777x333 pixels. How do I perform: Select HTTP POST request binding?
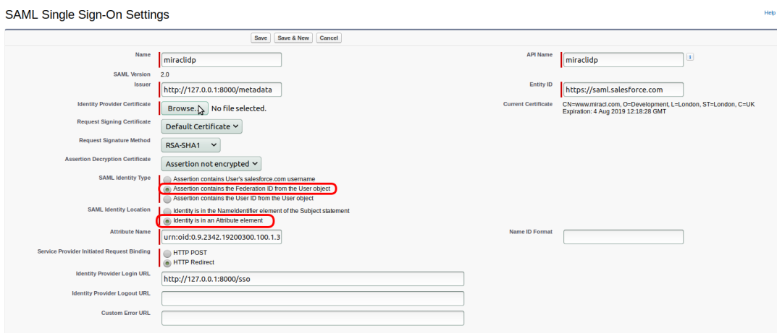tap(167, 253)
